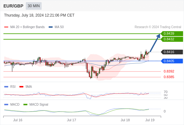Click the 30 MIN timeframe button
Screen dimensions: 184x125
tap(34, 6)
